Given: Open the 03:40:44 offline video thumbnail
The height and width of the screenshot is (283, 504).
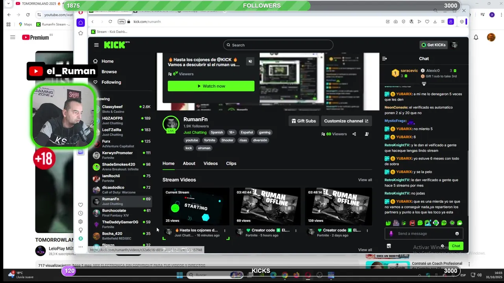Looking at the screenshot, I should click(267, 206).
